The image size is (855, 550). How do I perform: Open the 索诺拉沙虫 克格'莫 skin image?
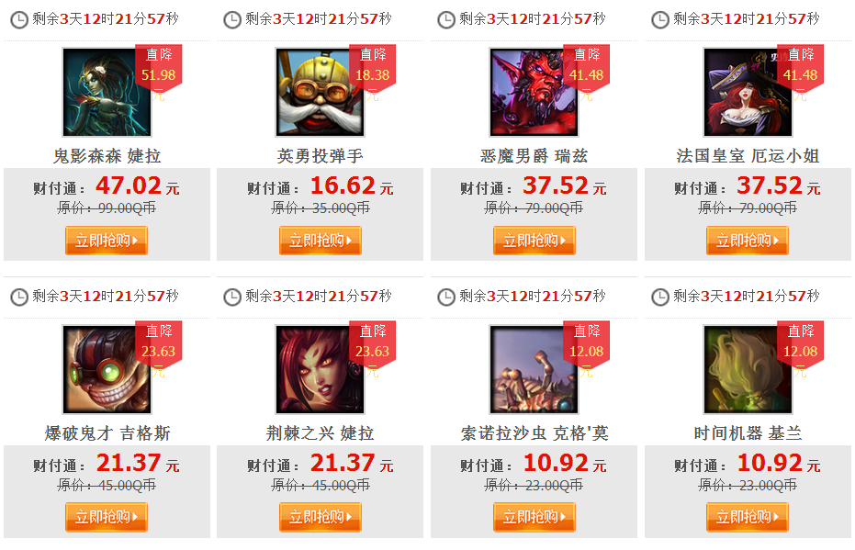click(x=534, y=369)
